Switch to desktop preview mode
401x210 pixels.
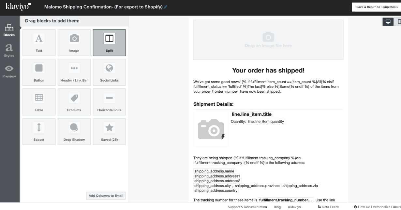[388, 22]
